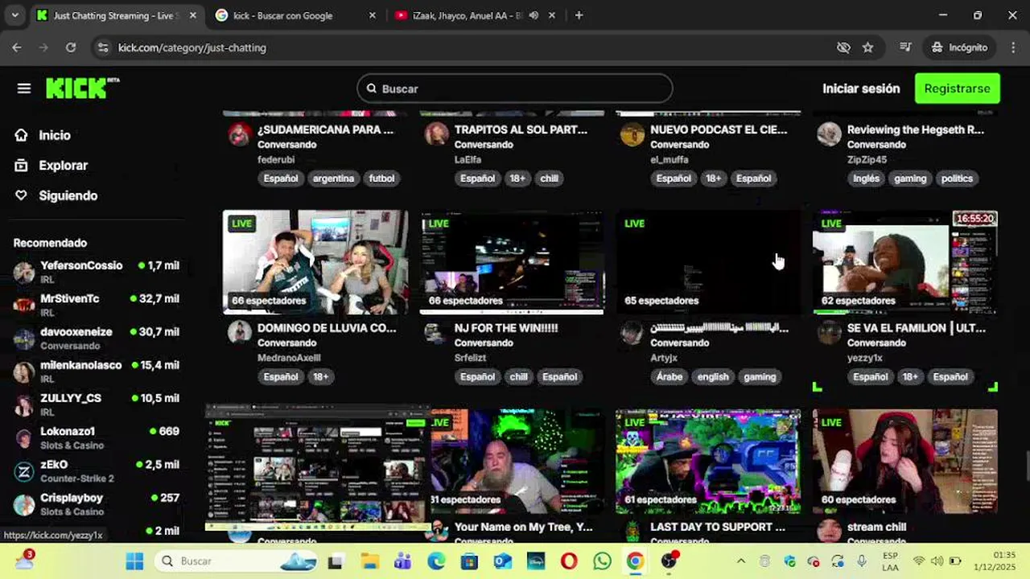The width and height of the screenshot is (1030, 579).
Task: Open Chrome three-dot menu
Action: pos(1012,47)
